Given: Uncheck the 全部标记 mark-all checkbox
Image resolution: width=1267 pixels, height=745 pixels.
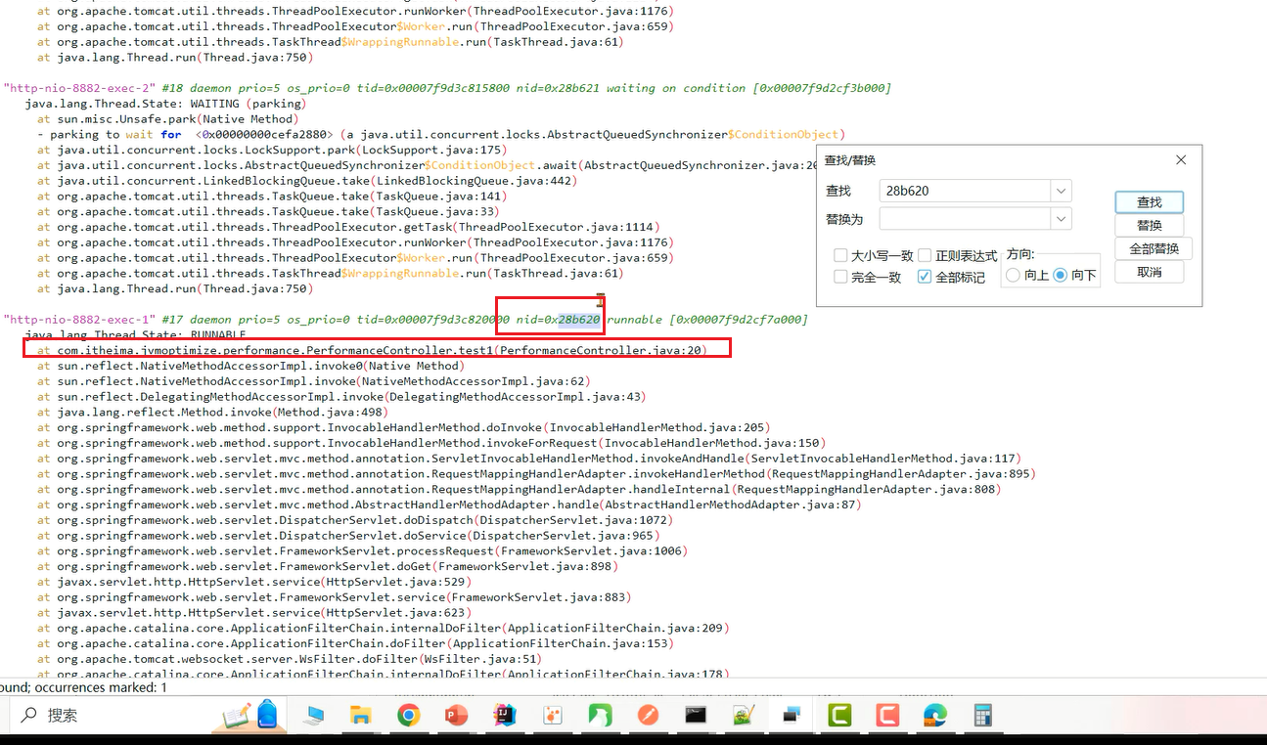Looking at the screenshot, I should click(925, 277).
